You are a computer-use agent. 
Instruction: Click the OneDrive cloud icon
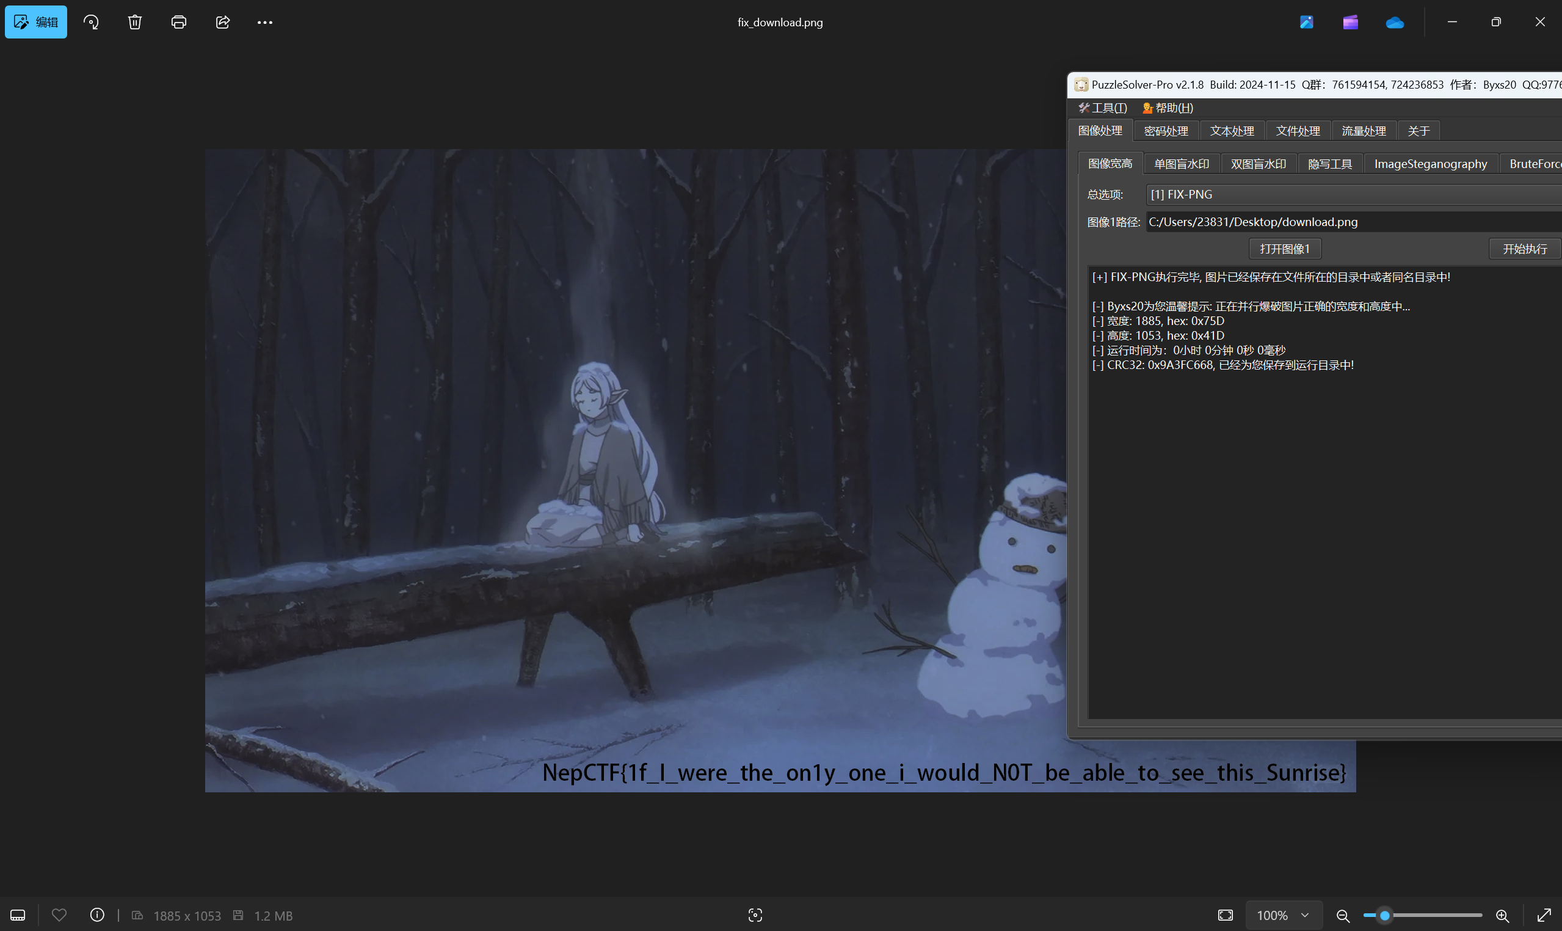click(1395, 23)
